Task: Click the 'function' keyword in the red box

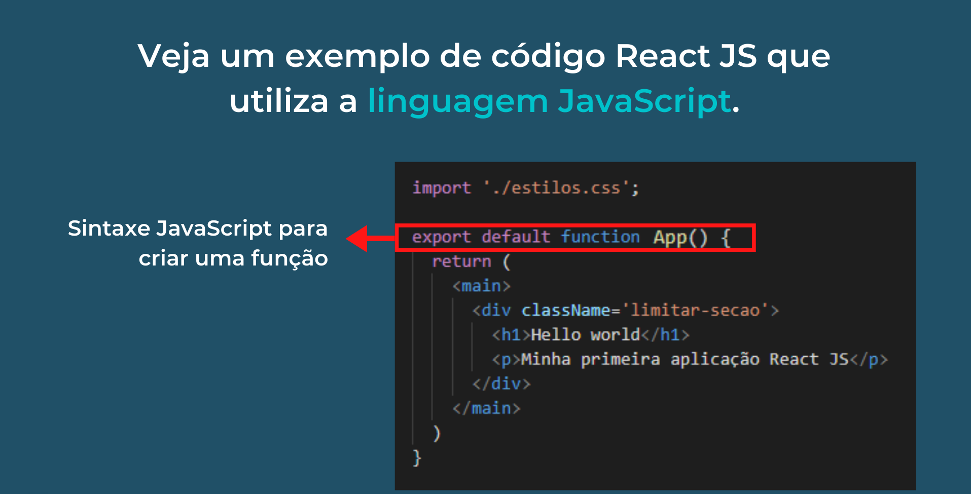Action: coord(600,237)
